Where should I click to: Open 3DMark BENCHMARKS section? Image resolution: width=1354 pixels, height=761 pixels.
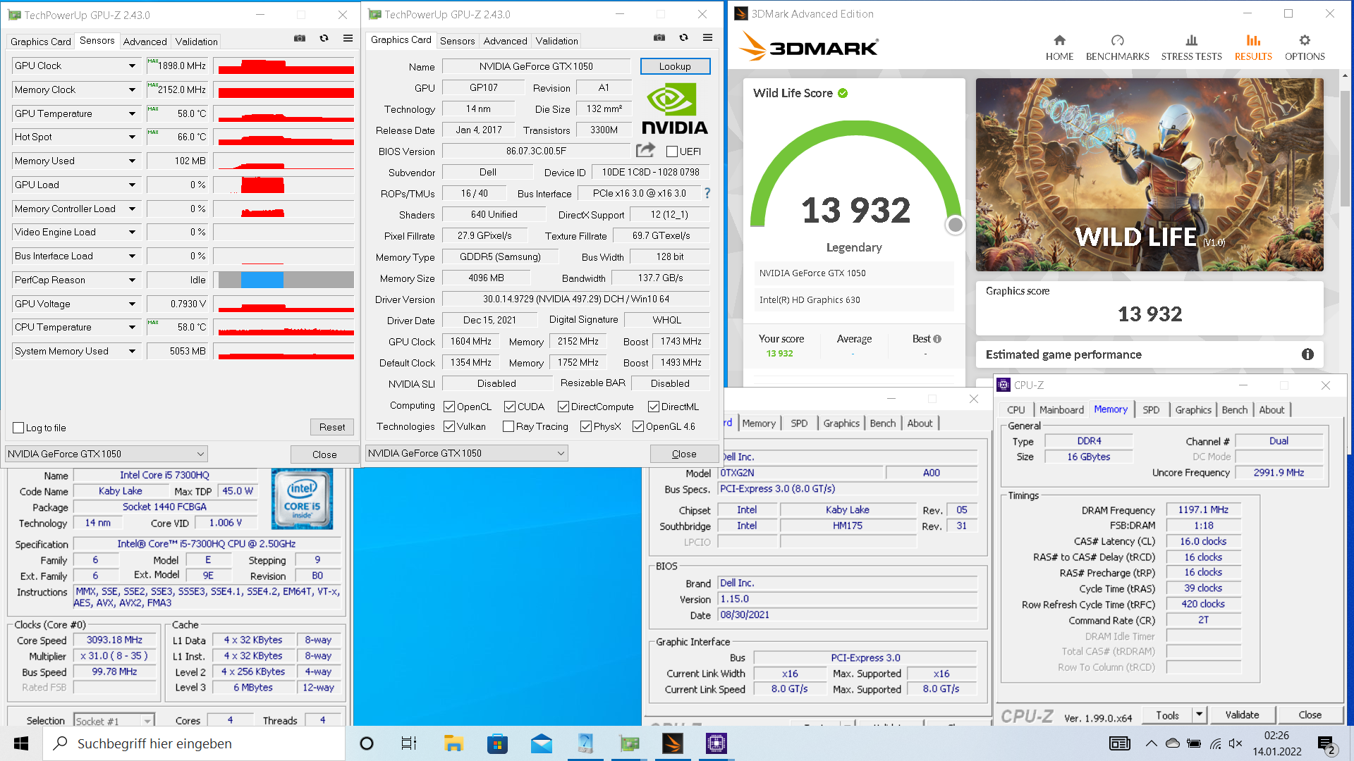pos(1117,48)
